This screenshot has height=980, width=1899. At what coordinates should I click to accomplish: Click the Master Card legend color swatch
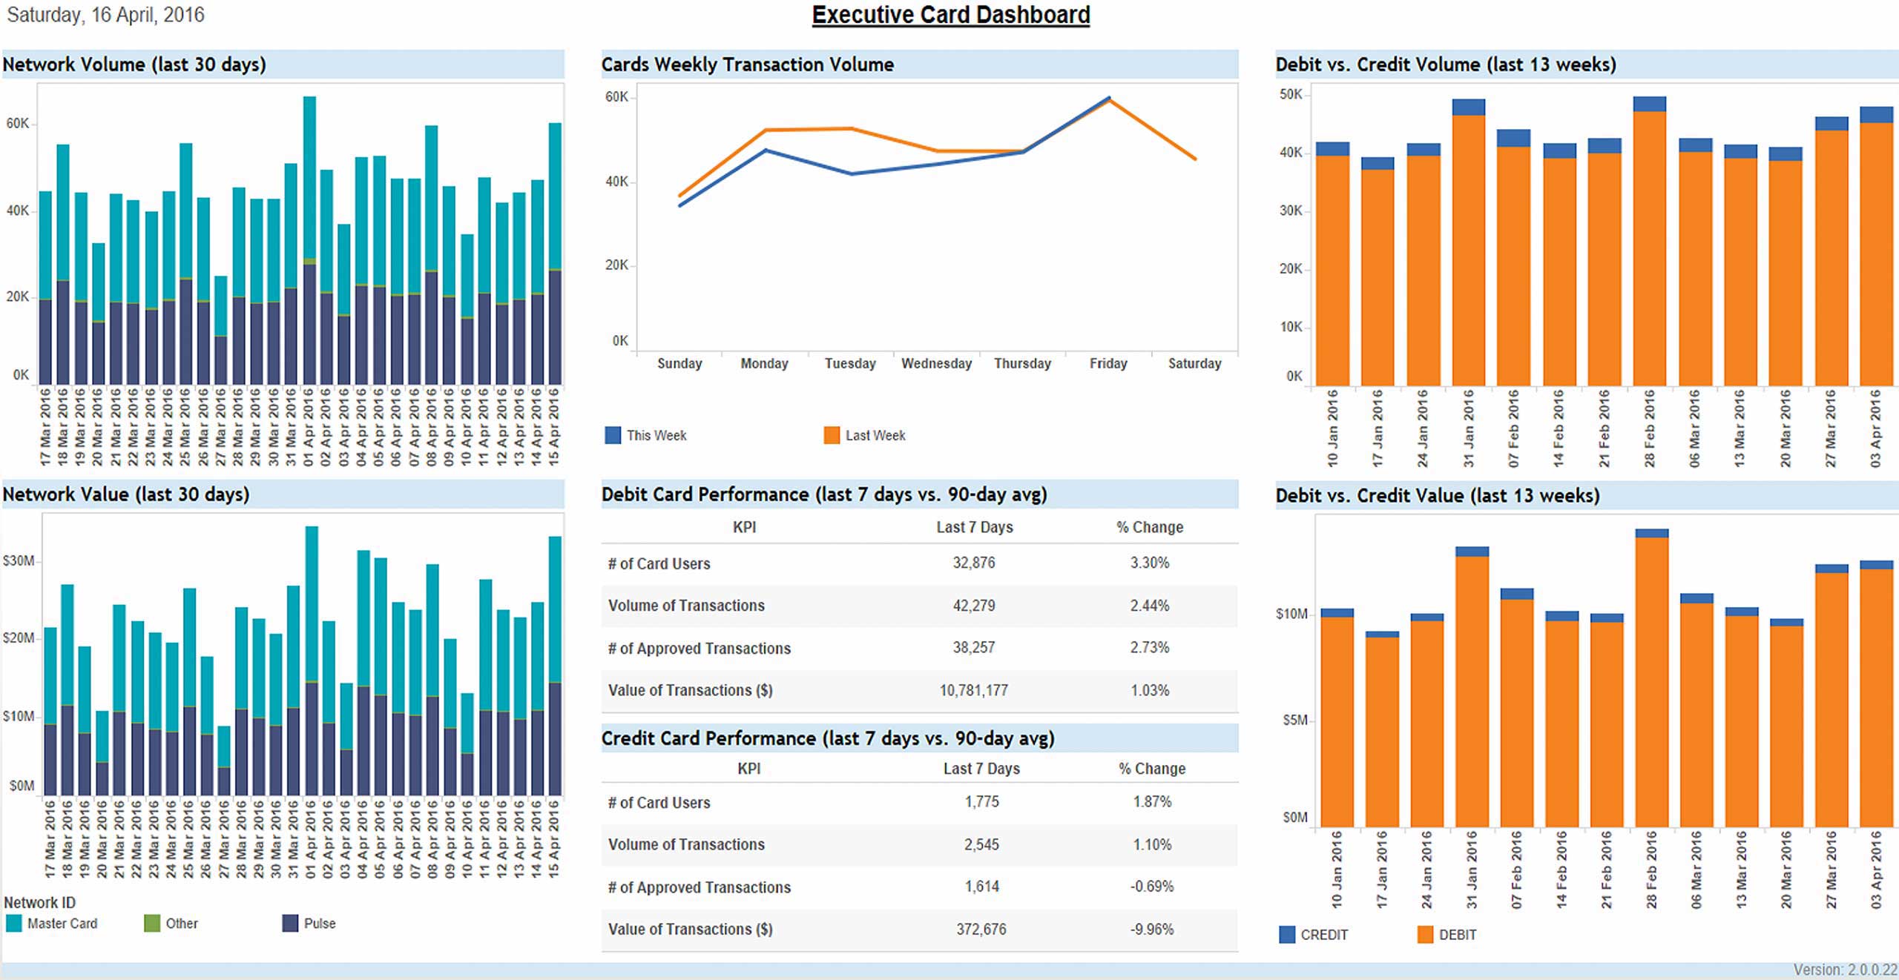tap(13, 923)
